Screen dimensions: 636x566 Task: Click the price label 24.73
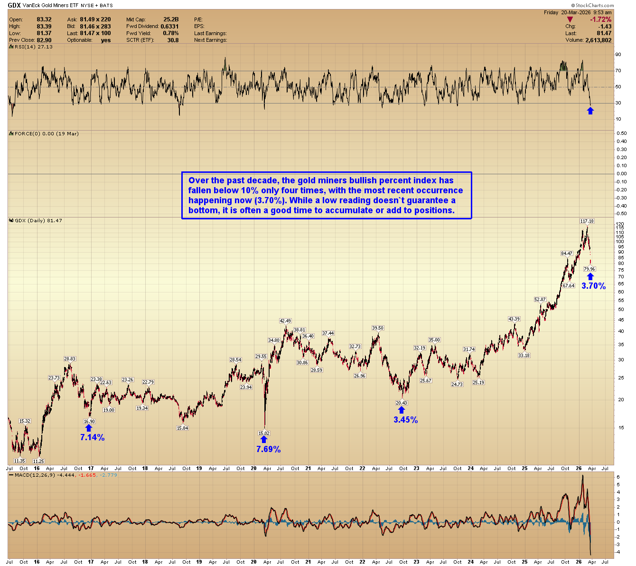[457, 384]
